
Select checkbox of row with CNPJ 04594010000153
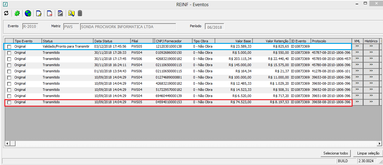pyautogui.click(x=9, y=102)
